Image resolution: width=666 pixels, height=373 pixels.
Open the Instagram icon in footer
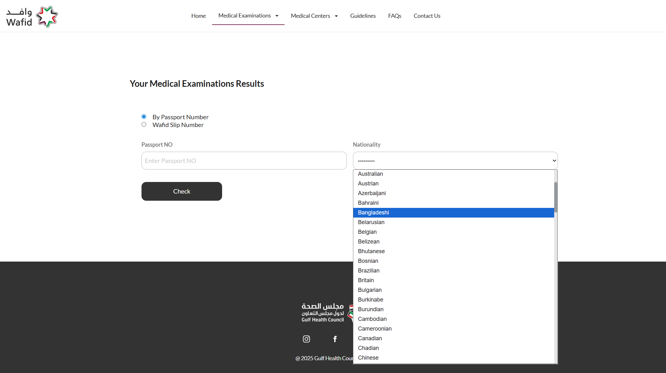(x=306, y=339)
